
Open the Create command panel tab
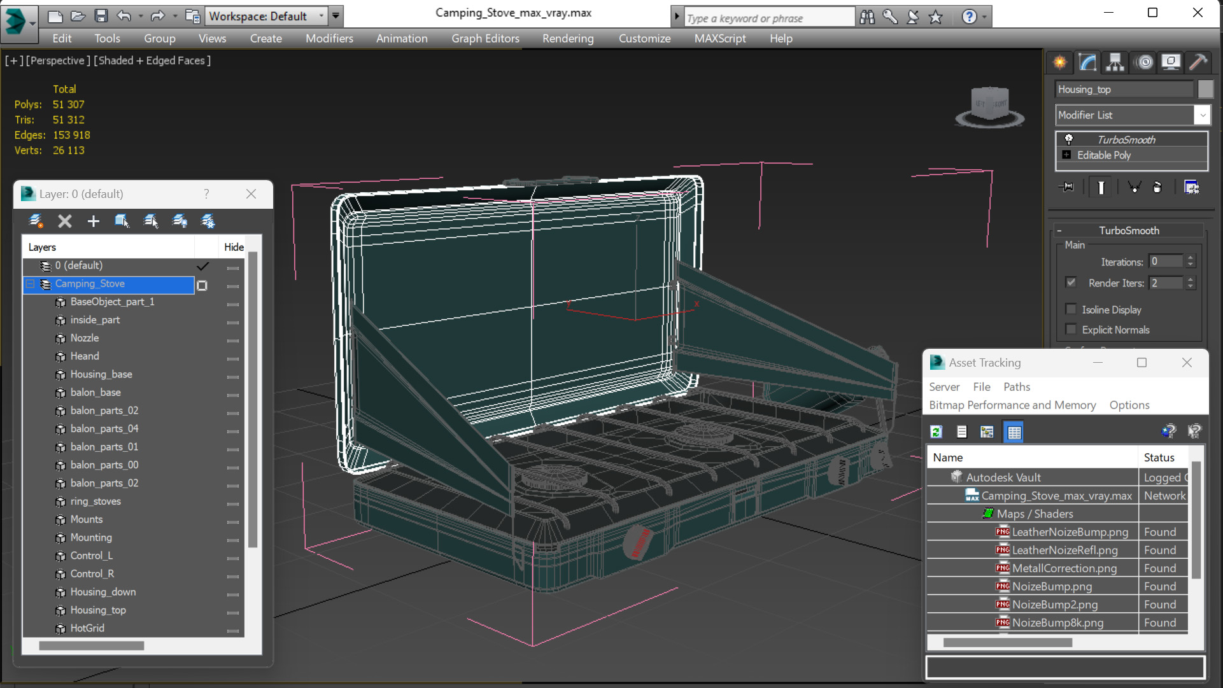[x=1060, y=62]
